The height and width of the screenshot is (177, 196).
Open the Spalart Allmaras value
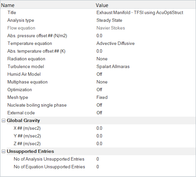[x=113, y=67]
